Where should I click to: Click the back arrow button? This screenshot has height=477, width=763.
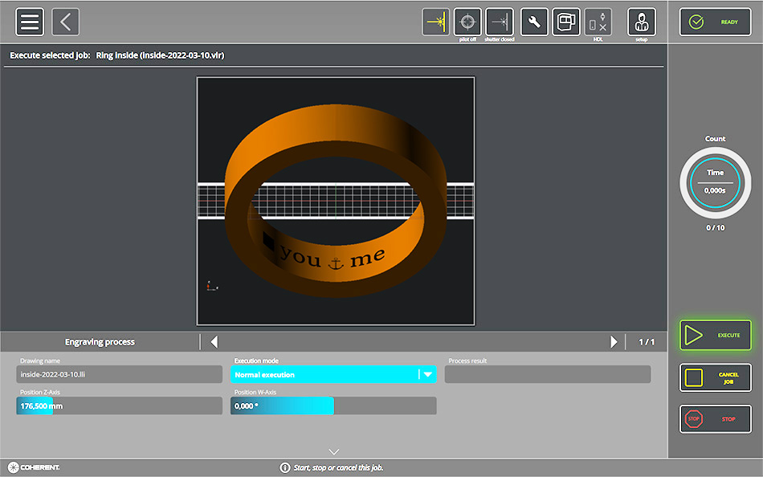(66, 22)
